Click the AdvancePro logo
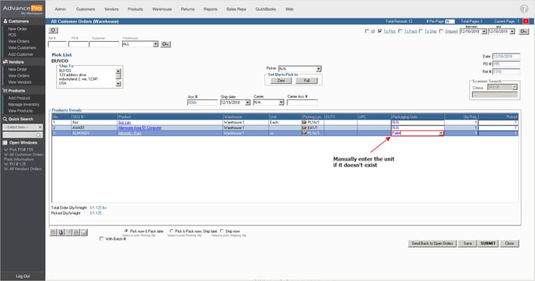Image resolution: width=535 pixels, height=281 pixels. click(23, 9)
